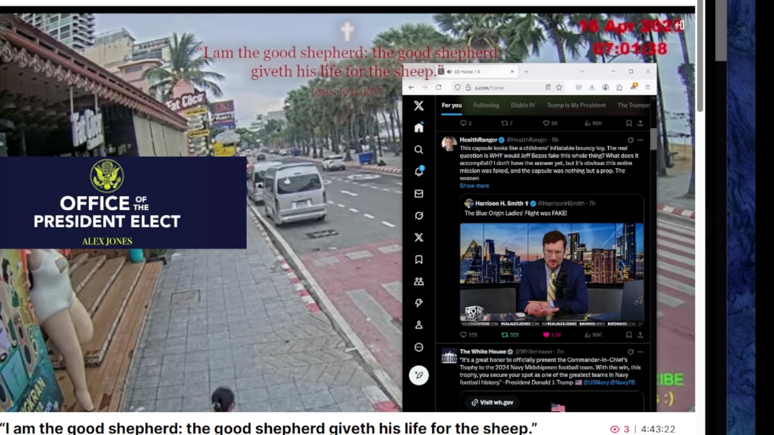Open the X logo in sidebar
Image resolution: width=774 pixels, height=435 pixels.
418,106
